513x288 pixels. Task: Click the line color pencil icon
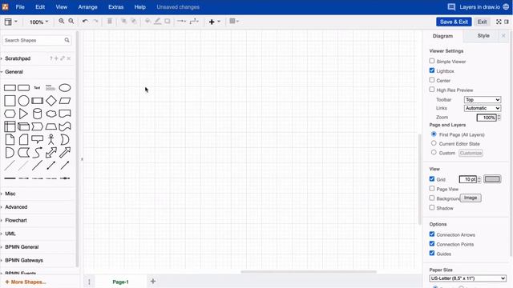click(x=157, y=22)
